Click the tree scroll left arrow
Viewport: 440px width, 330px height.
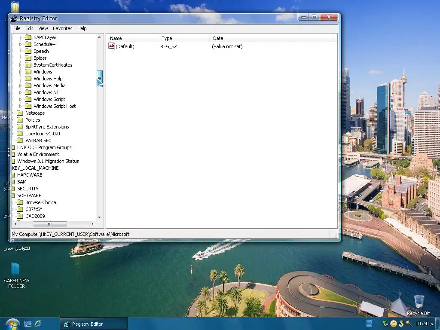pos(15,224)
